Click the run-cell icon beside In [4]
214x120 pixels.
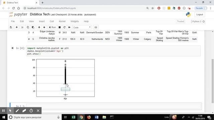coord(12,48)
